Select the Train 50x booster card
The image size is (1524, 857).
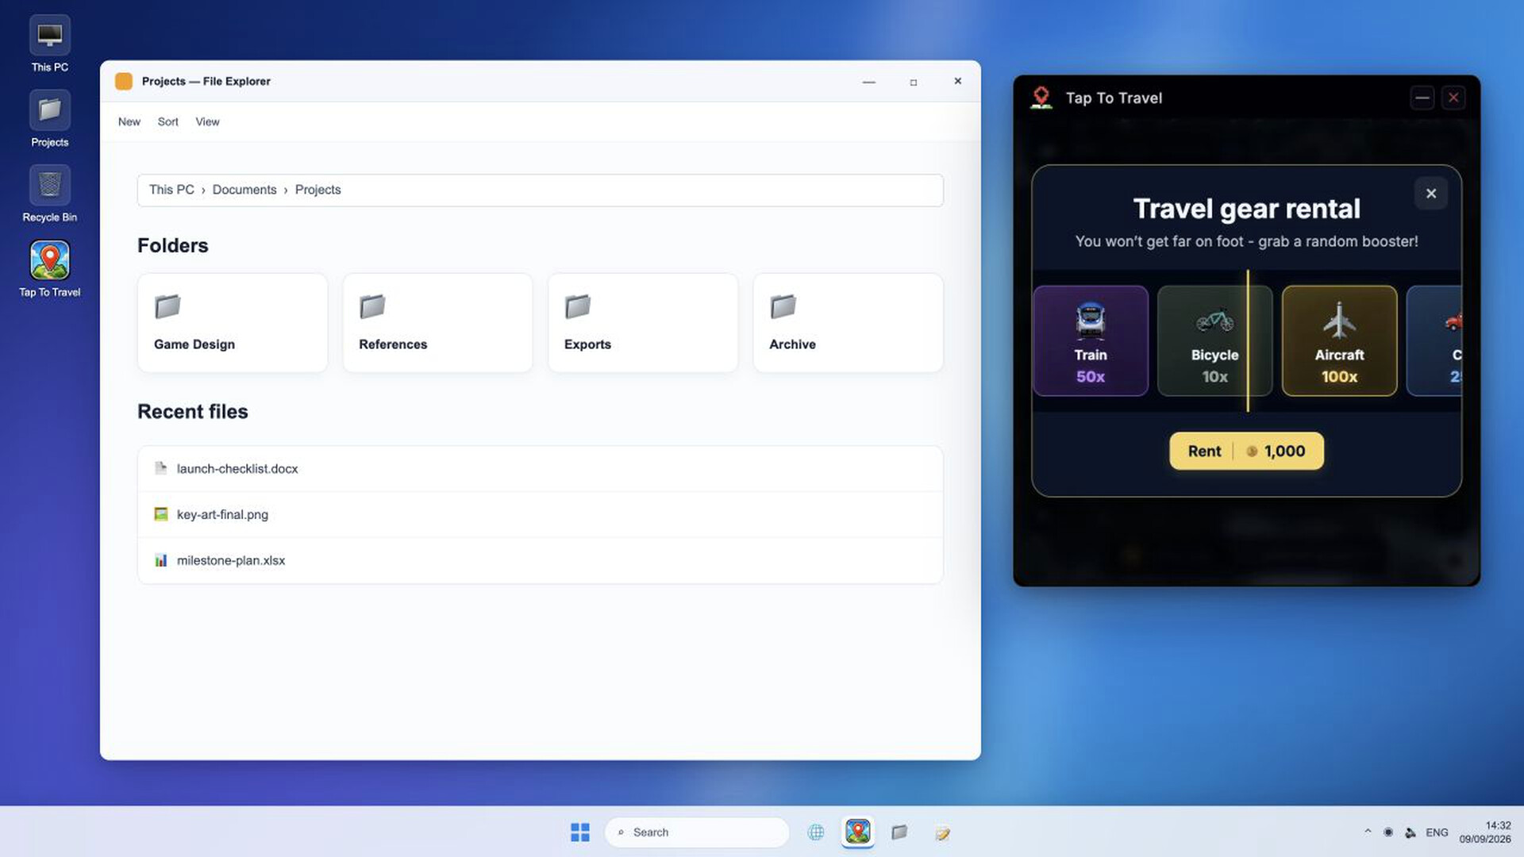click(x=1090, y=341)
